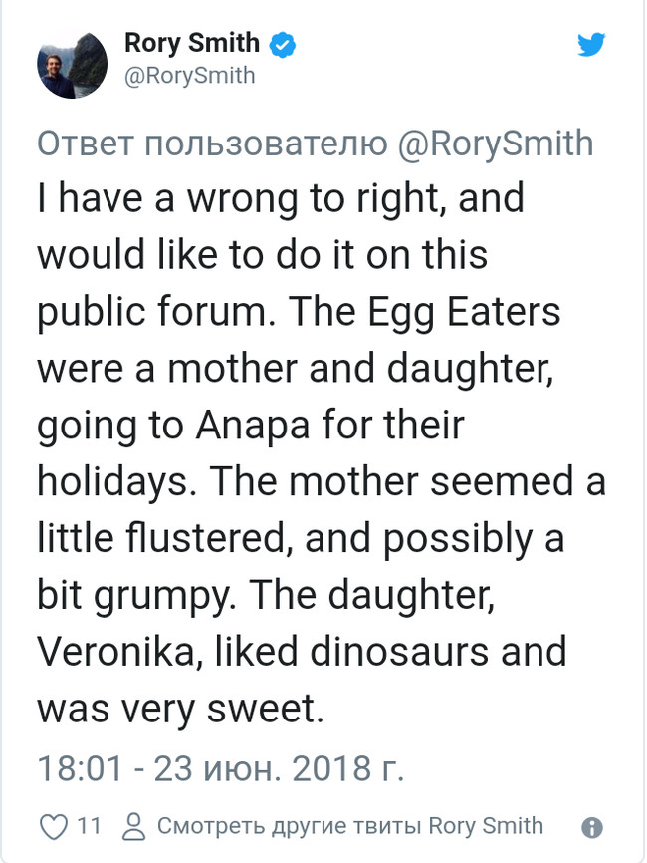Click the person silhouette icon

(132, 826)
